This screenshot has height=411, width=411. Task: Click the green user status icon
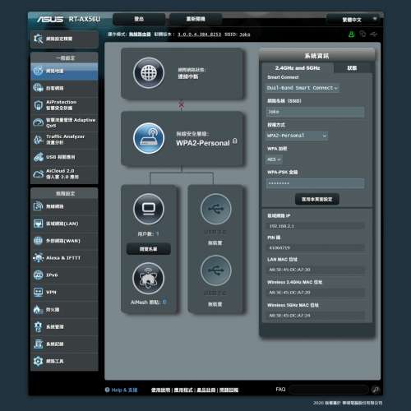351,35
